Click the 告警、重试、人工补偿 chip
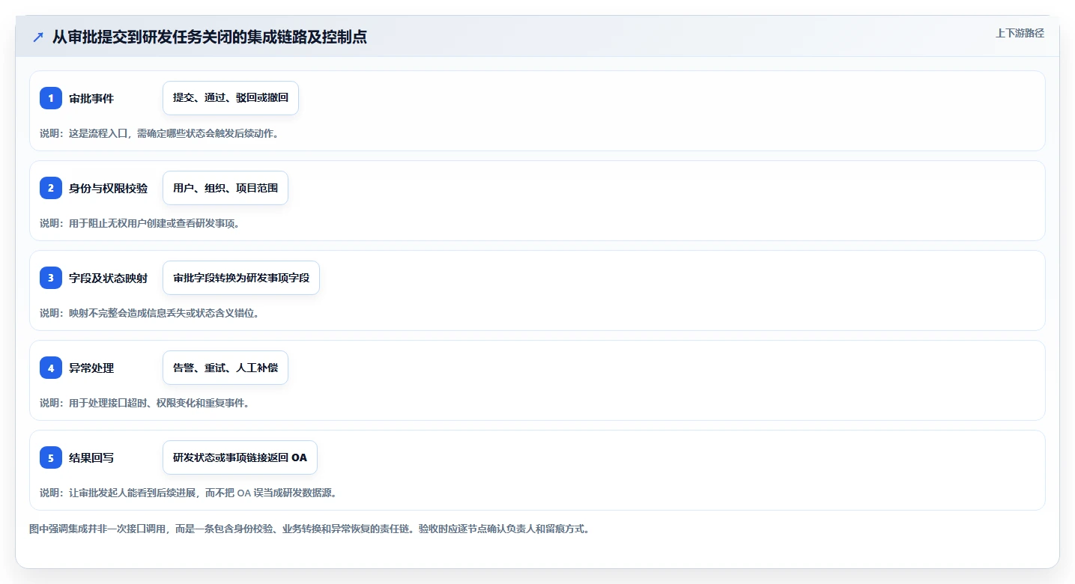 pyautogui.click(x=225, y=368)
